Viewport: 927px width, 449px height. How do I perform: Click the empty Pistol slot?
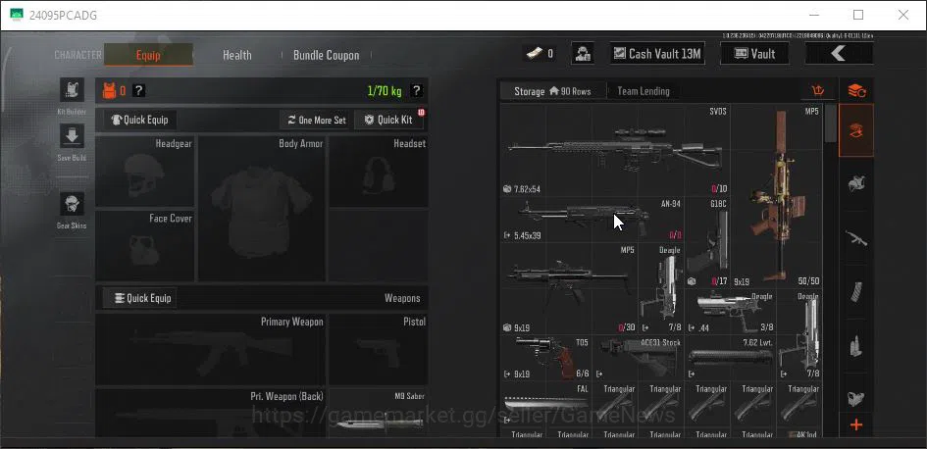(x=379, y=349)
